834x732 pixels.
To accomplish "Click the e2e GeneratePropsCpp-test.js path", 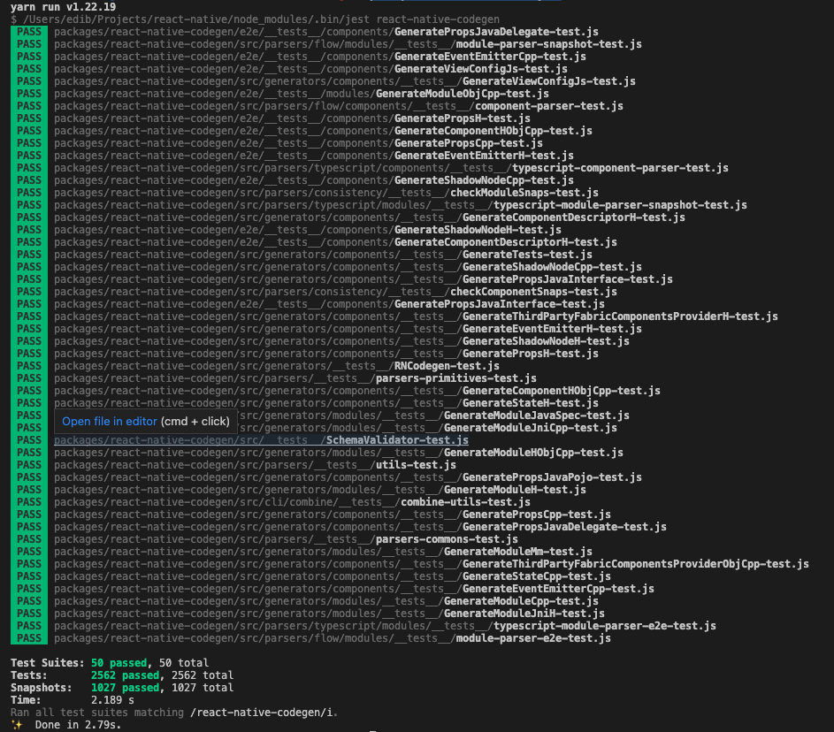I will [298, 143].
